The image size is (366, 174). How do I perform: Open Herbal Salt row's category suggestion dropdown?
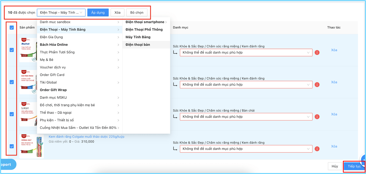246,149
